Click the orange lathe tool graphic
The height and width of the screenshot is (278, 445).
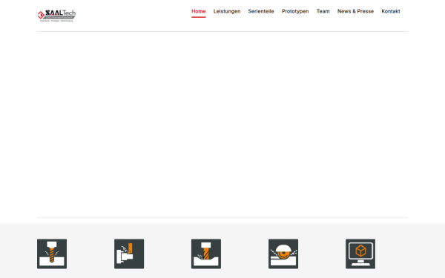(x=130, y=248)
